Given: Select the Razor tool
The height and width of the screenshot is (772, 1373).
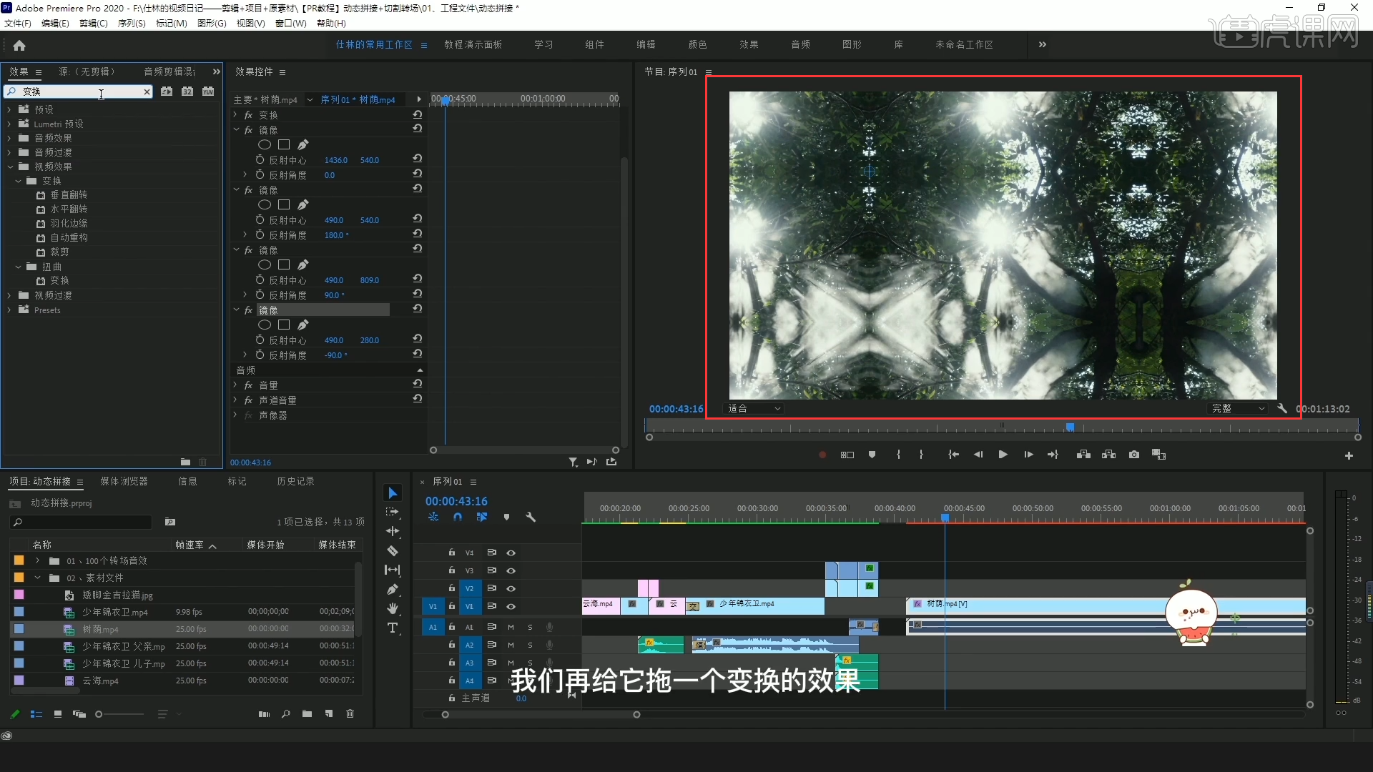Looking at the screenshot, I should coord(393,551).
